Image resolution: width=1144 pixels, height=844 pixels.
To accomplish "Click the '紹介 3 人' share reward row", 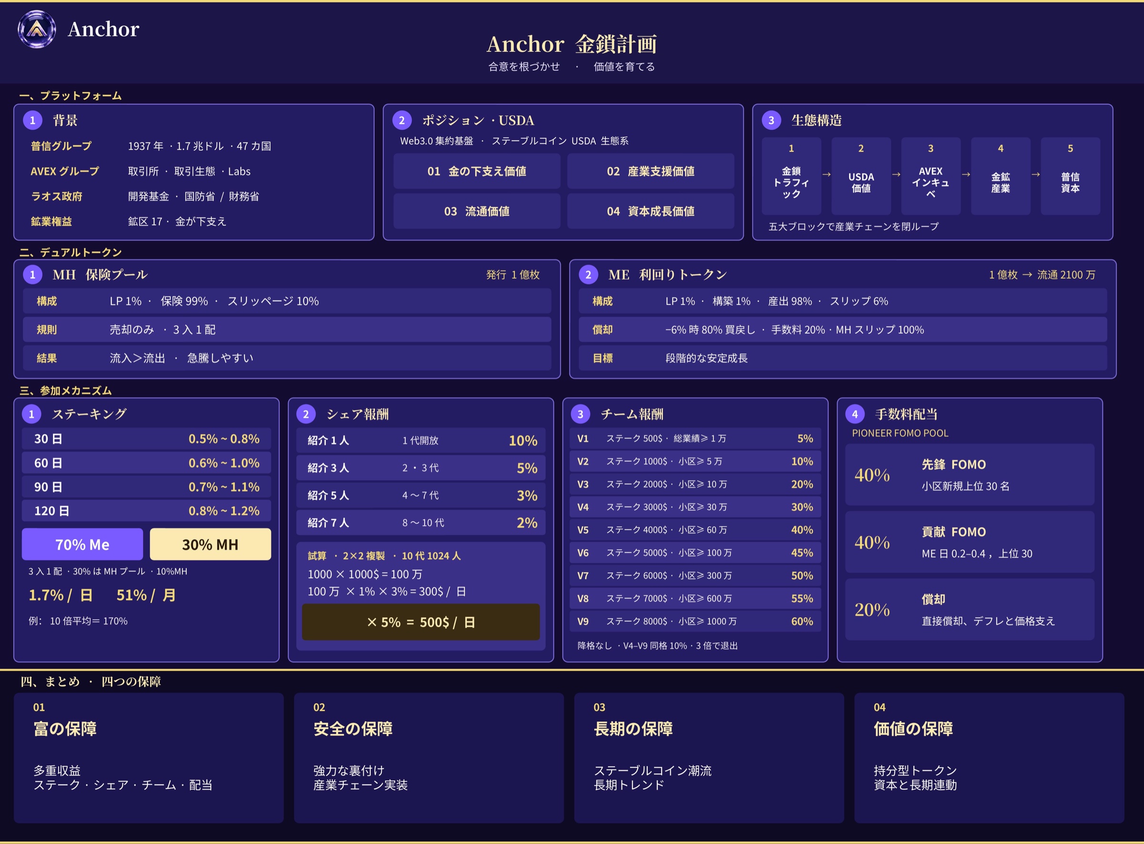I will (420, 468).
